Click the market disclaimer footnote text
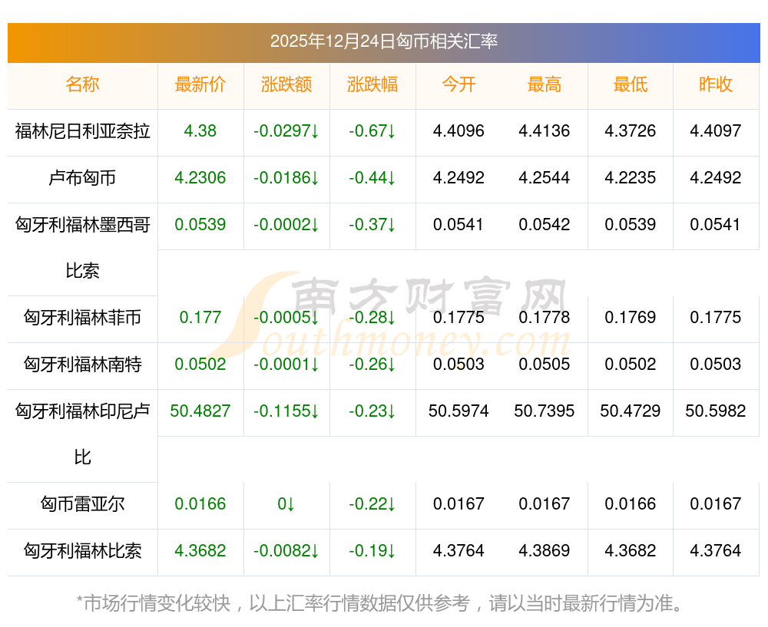The height and width of the screenshot is (627, 768). click(379, 603)
